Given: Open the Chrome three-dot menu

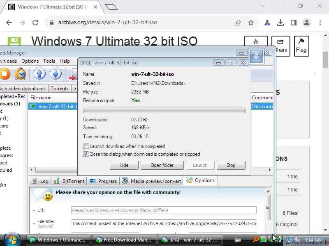Looking at the screenshot, I should point(320,23).
